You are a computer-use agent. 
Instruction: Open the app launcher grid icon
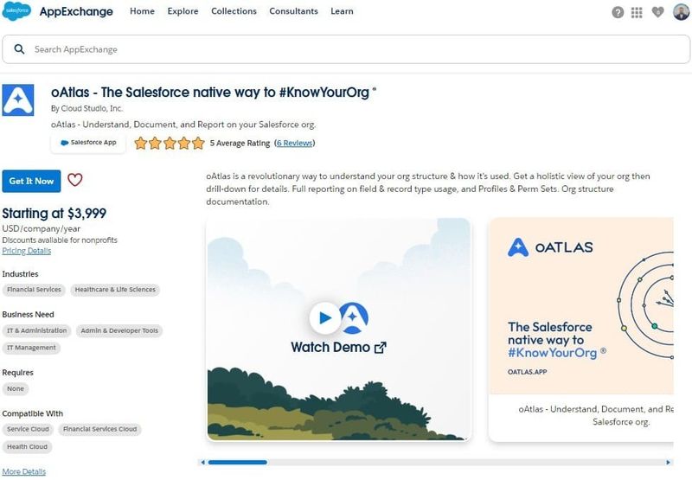coord(637,12)
